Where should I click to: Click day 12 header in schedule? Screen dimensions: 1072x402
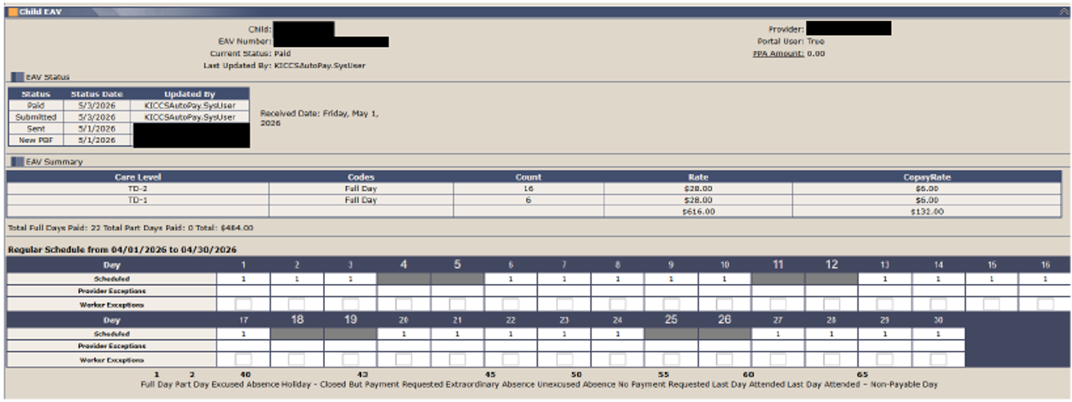tap(832, 265)
